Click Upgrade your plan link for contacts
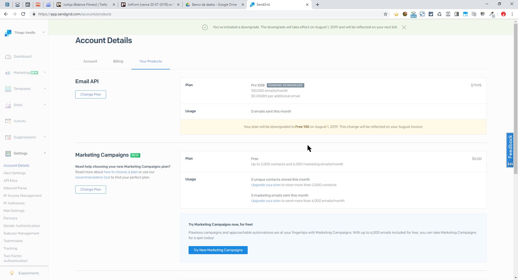The width and height of the screenshot is (518, 280). coord(266,185)
